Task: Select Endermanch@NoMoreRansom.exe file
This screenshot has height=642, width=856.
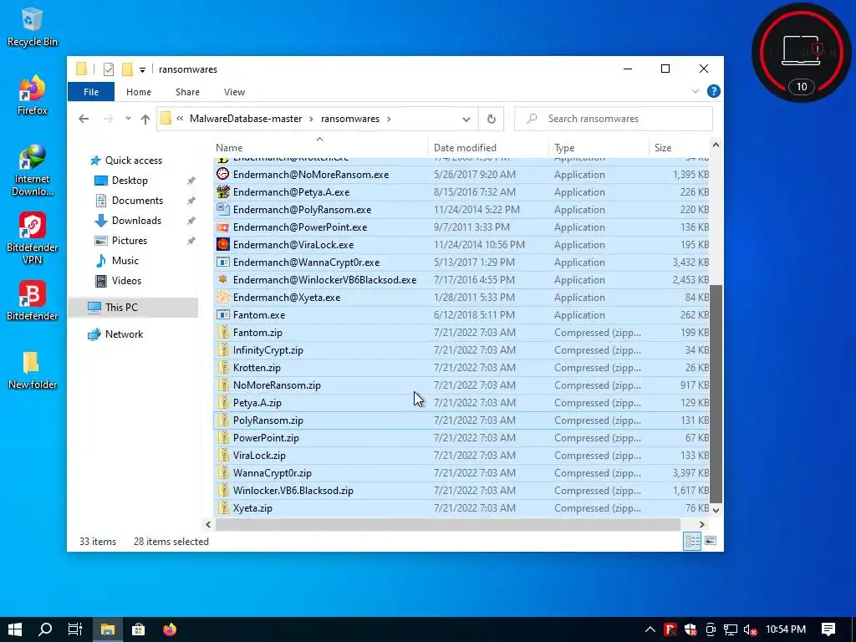Action: [461, 175]
